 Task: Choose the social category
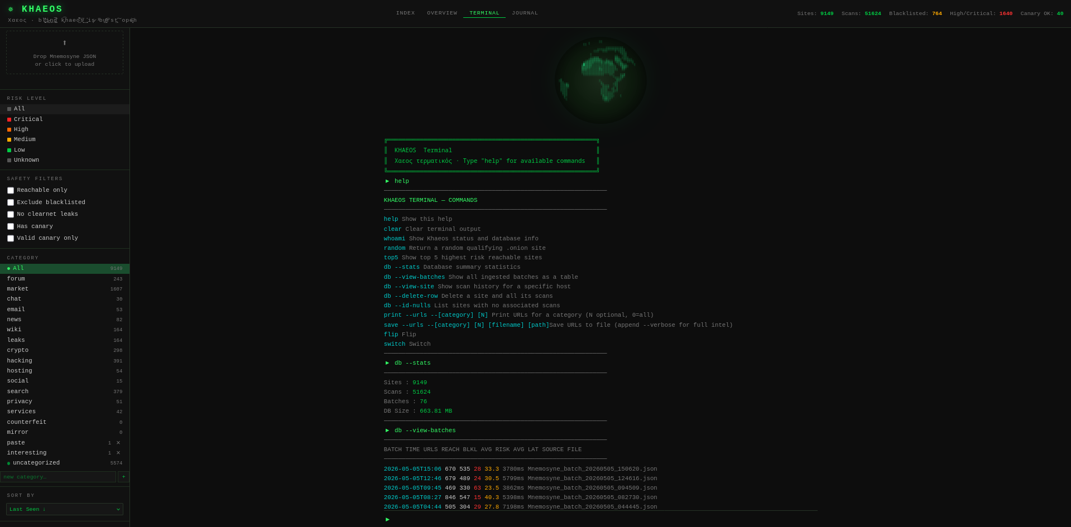65,381
